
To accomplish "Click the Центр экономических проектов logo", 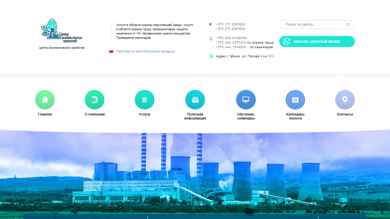I will [62, 31].
